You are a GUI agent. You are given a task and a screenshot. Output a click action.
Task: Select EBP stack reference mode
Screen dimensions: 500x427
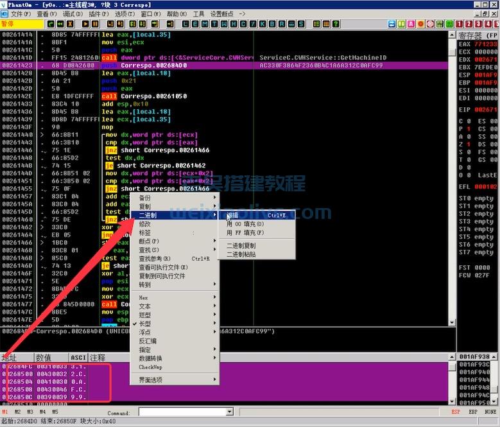pyautogui.click(x=472, y=412)
